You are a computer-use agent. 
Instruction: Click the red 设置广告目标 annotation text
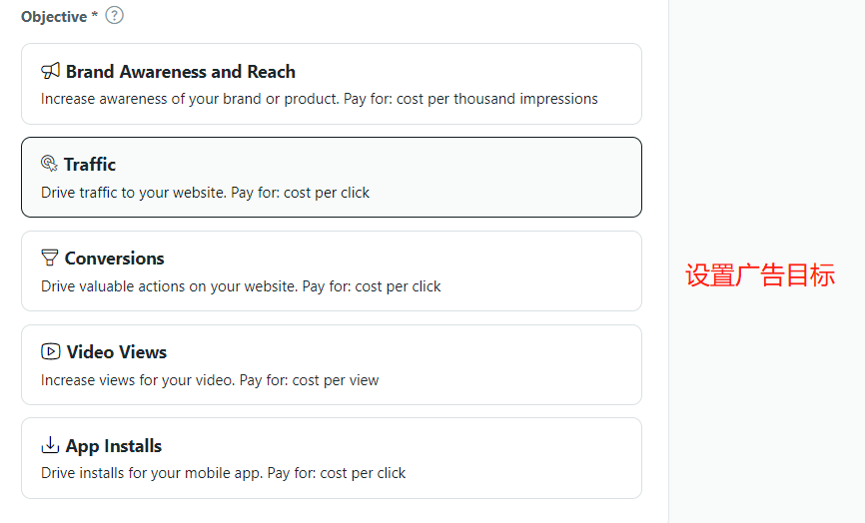pyautogui.click(x=759, y=276)
